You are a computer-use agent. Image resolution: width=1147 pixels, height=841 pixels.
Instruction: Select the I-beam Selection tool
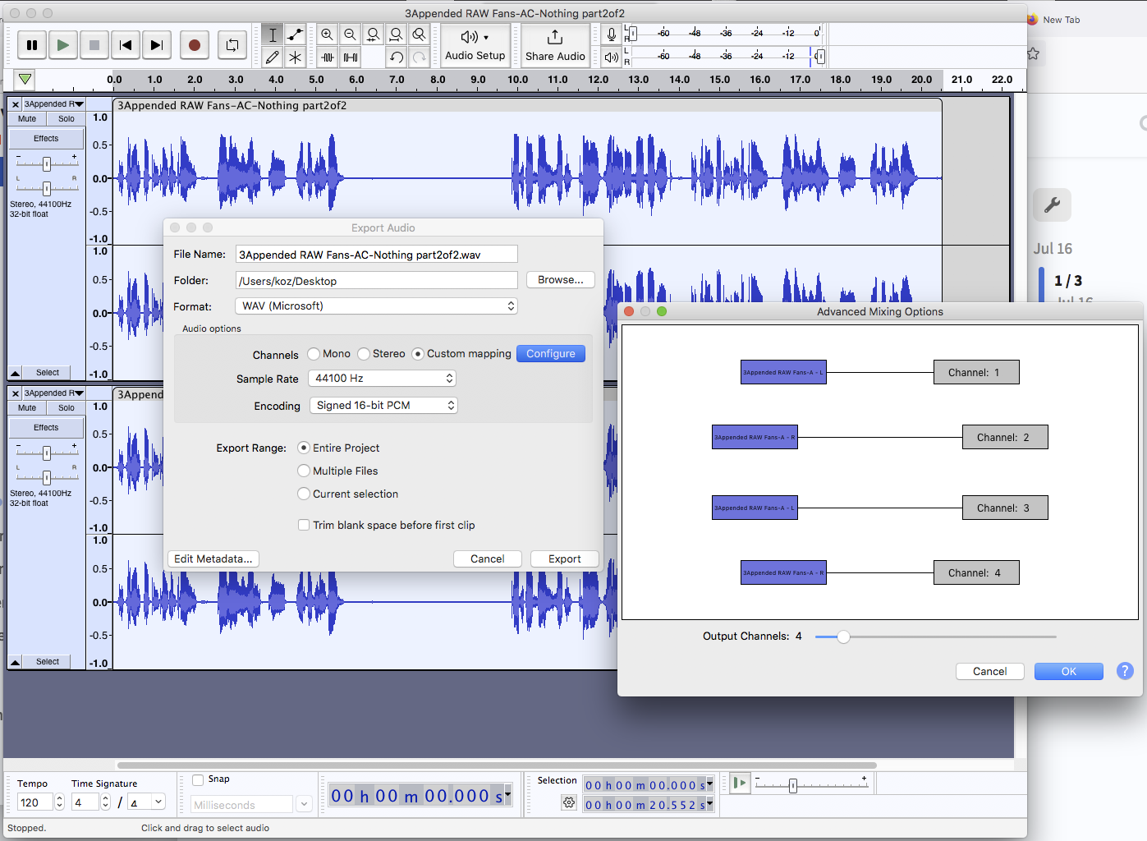pyautogui.click(x=273, y=34)
